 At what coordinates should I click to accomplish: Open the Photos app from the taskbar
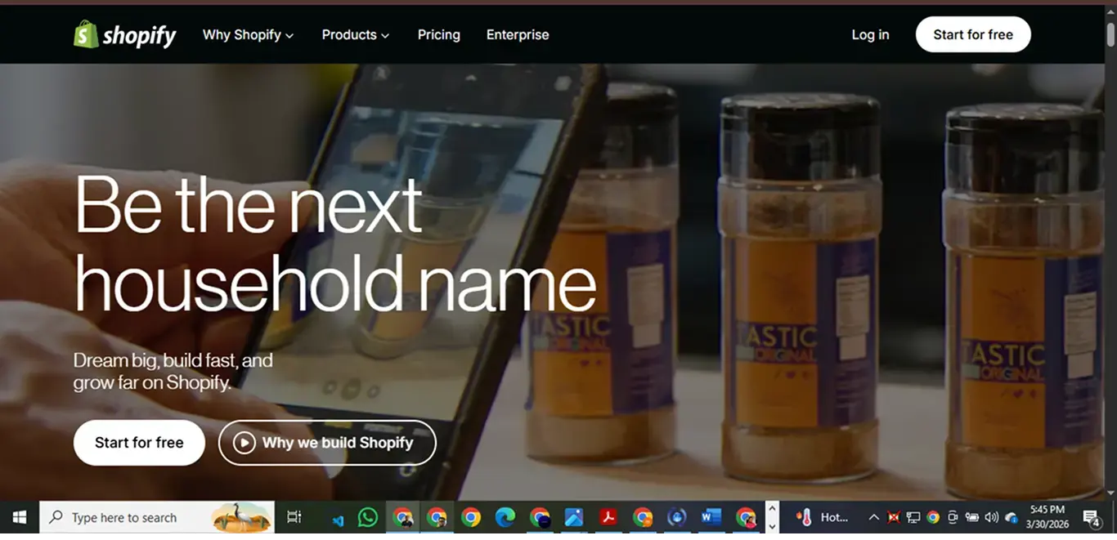click(575, 517)
